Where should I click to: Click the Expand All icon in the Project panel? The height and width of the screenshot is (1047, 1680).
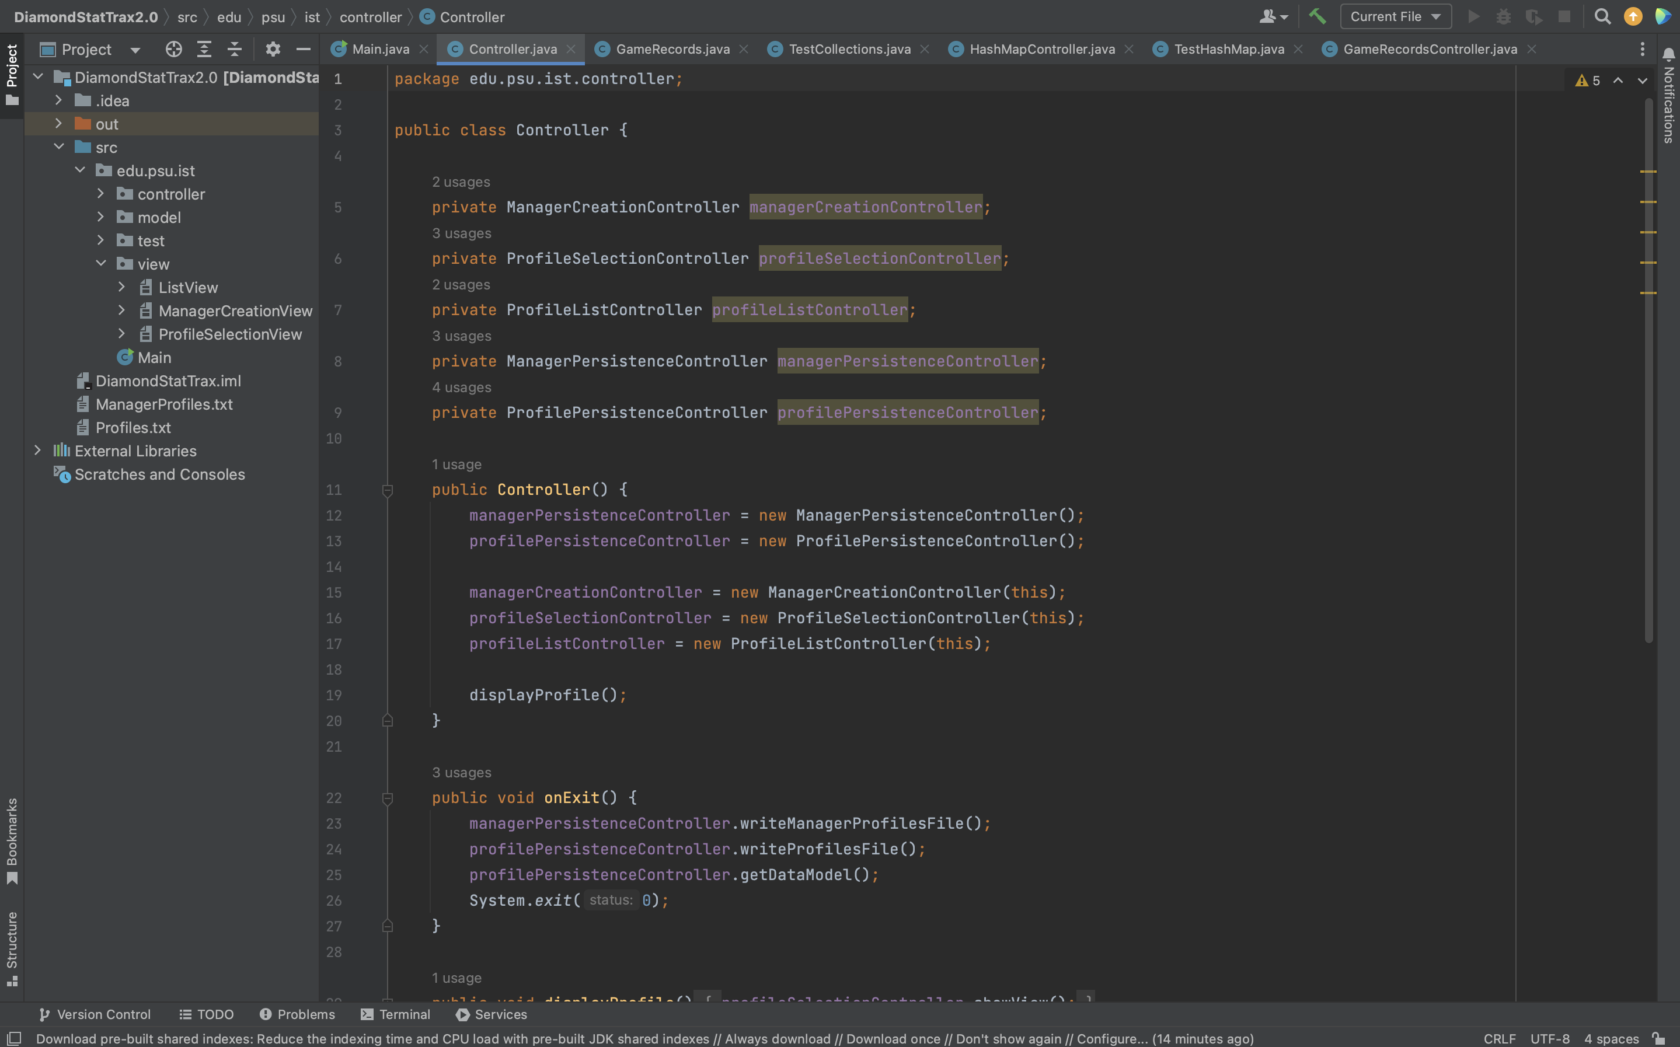point(204,49)
